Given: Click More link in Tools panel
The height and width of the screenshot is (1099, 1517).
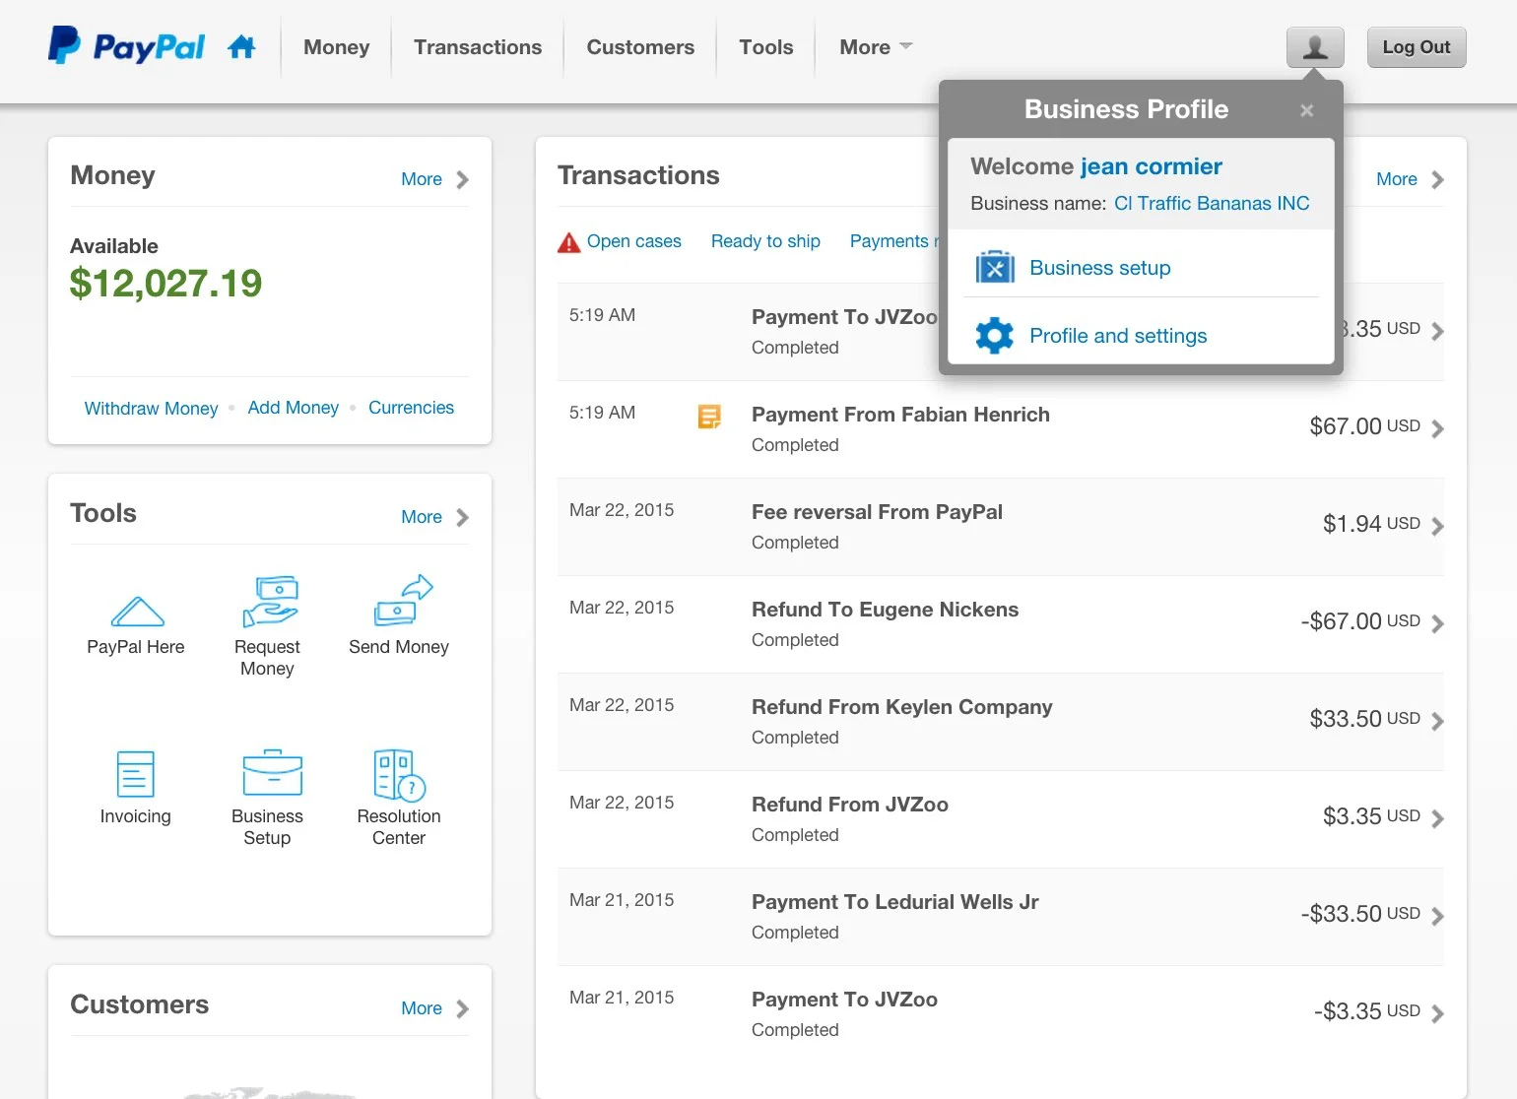Looking at the screenshot, I should click(422, 517).
